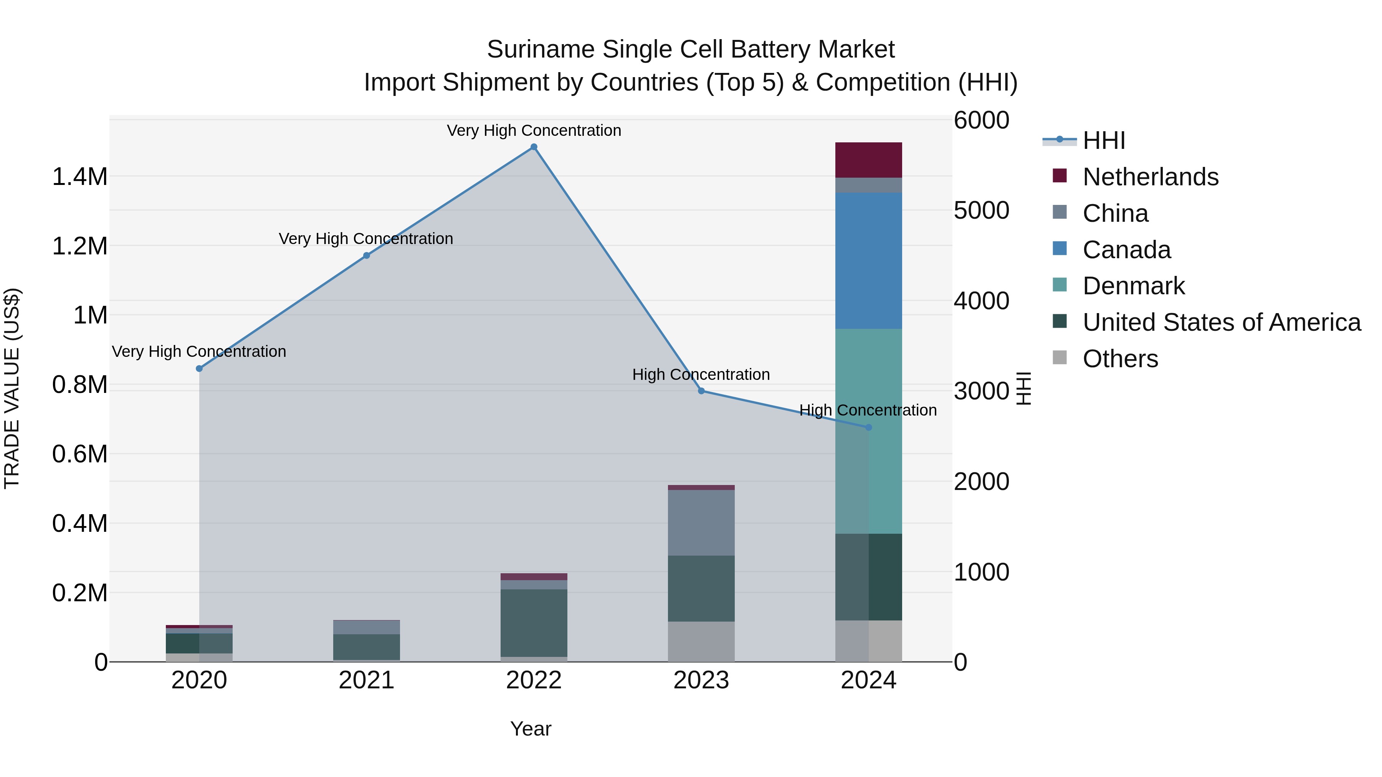Click the USA segment in 2022 bar

coord(534,623)
